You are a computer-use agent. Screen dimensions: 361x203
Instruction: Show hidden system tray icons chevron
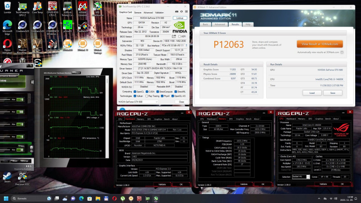[319, 198]
